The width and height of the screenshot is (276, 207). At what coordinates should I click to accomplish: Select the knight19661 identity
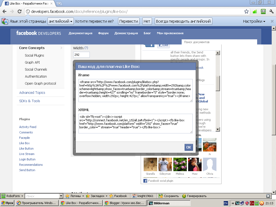[x=143, y=196]
